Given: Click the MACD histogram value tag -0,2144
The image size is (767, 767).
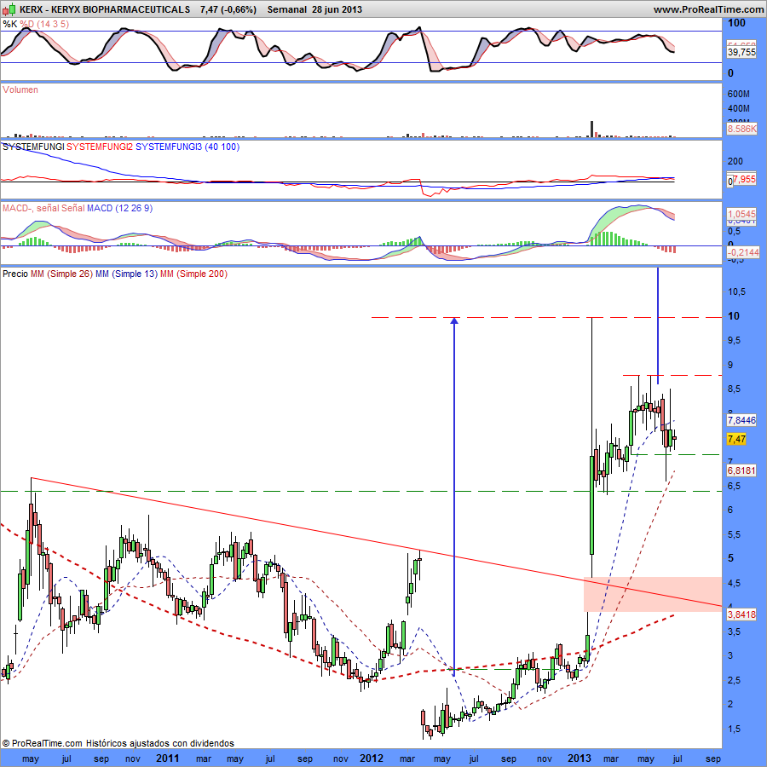Looking at the screenshot, I should [x=742, y=252].
